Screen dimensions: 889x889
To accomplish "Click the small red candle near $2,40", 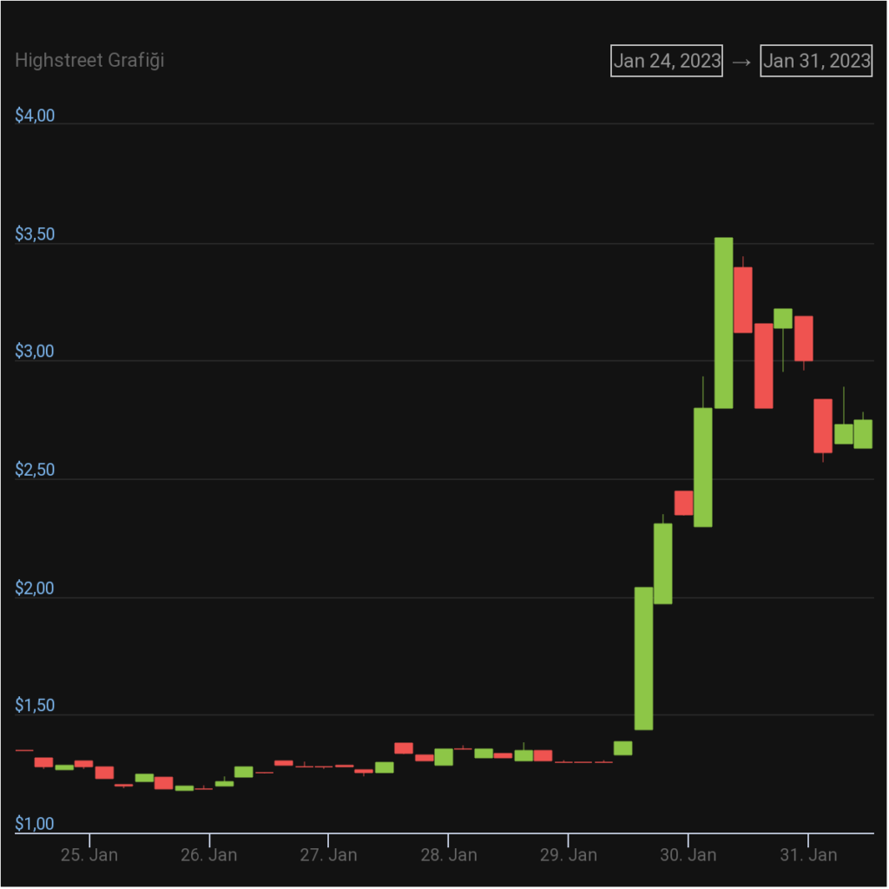I will coord(684,503).
